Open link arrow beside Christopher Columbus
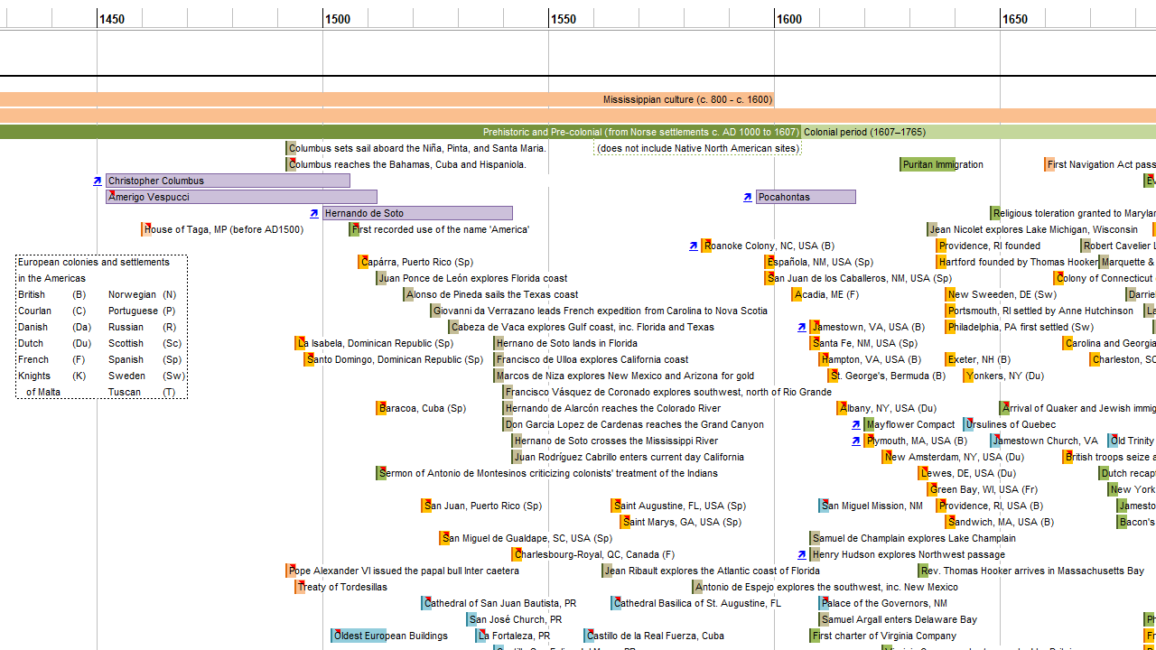The width and height of the screenshot is (1156, 650). 98,181
